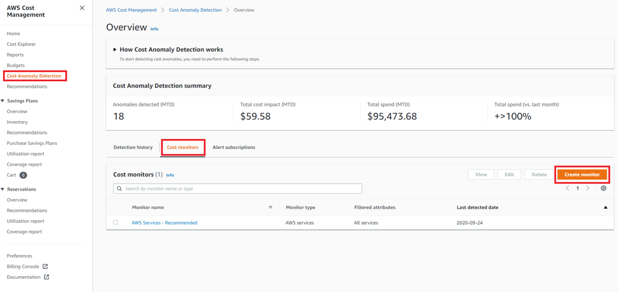Screen dimensions: 618x292
Task: Open Inventory in sidebar
Action: coord(17,122)
